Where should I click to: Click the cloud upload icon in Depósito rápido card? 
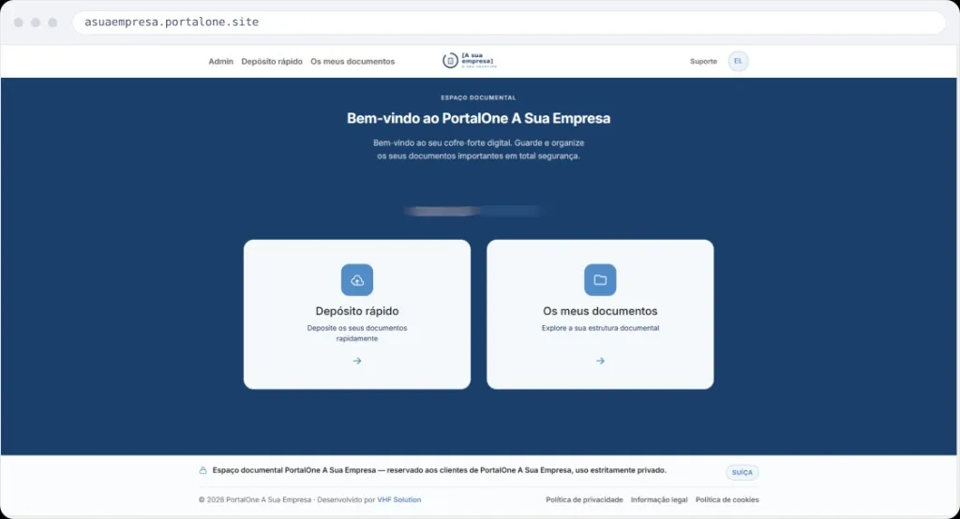pyautogui.click(x=357, y=280)
